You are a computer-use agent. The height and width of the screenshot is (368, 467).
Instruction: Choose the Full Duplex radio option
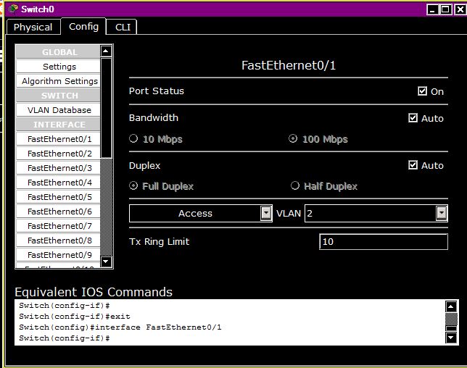tap(133, 185)
